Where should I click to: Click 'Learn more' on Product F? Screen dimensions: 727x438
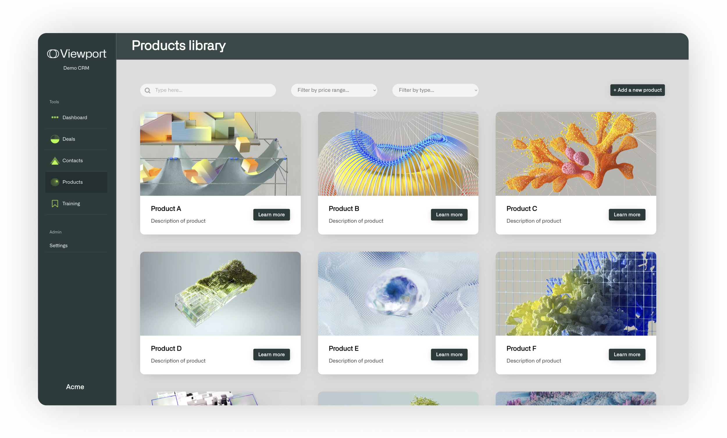627,354
